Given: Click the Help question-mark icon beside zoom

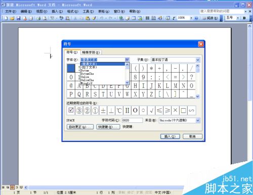Looking at the screenshot, I should tap(196, 18).
